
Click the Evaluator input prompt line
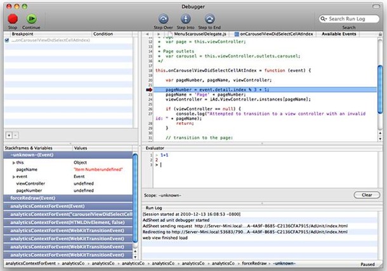click(265, 165)
